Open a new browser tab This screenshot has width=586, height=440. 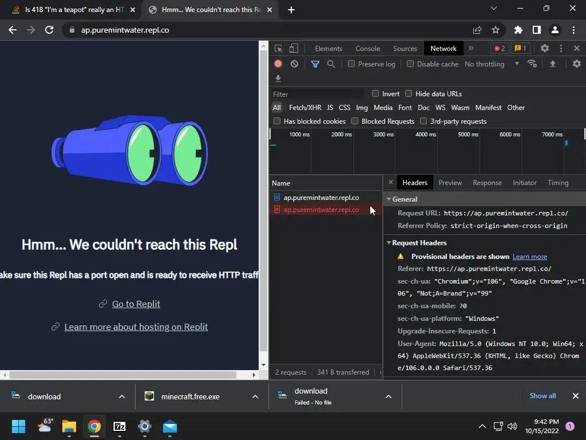click(291, 10)
